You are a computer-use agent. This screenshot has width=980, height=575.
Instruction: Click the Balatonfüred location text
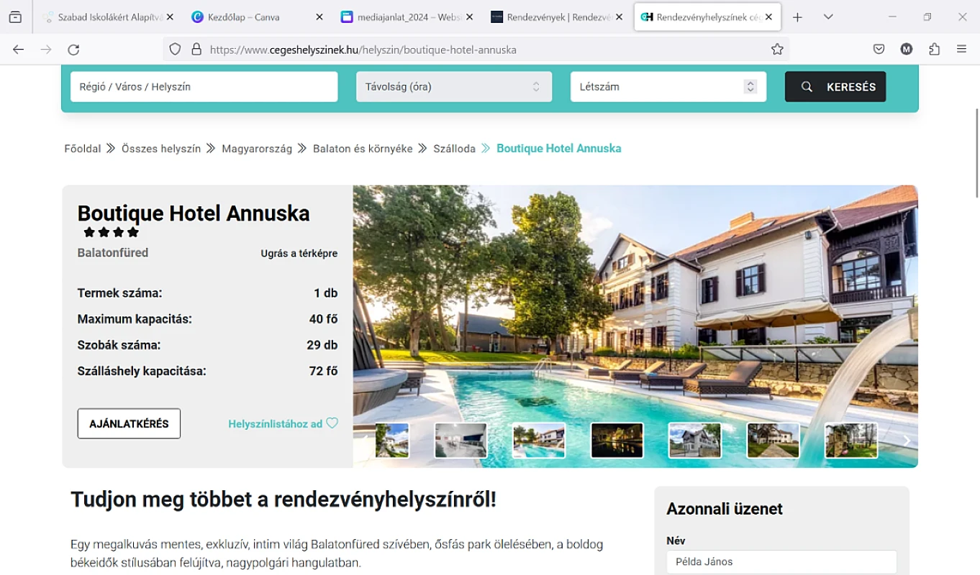113,253
